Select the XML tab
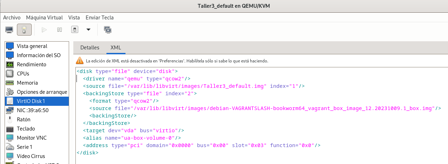 [116, 48]
